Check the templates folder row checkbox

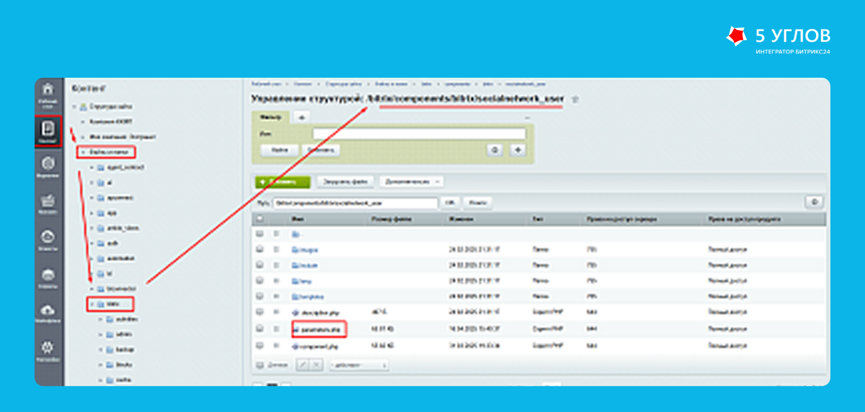click(x=260, y=296)
